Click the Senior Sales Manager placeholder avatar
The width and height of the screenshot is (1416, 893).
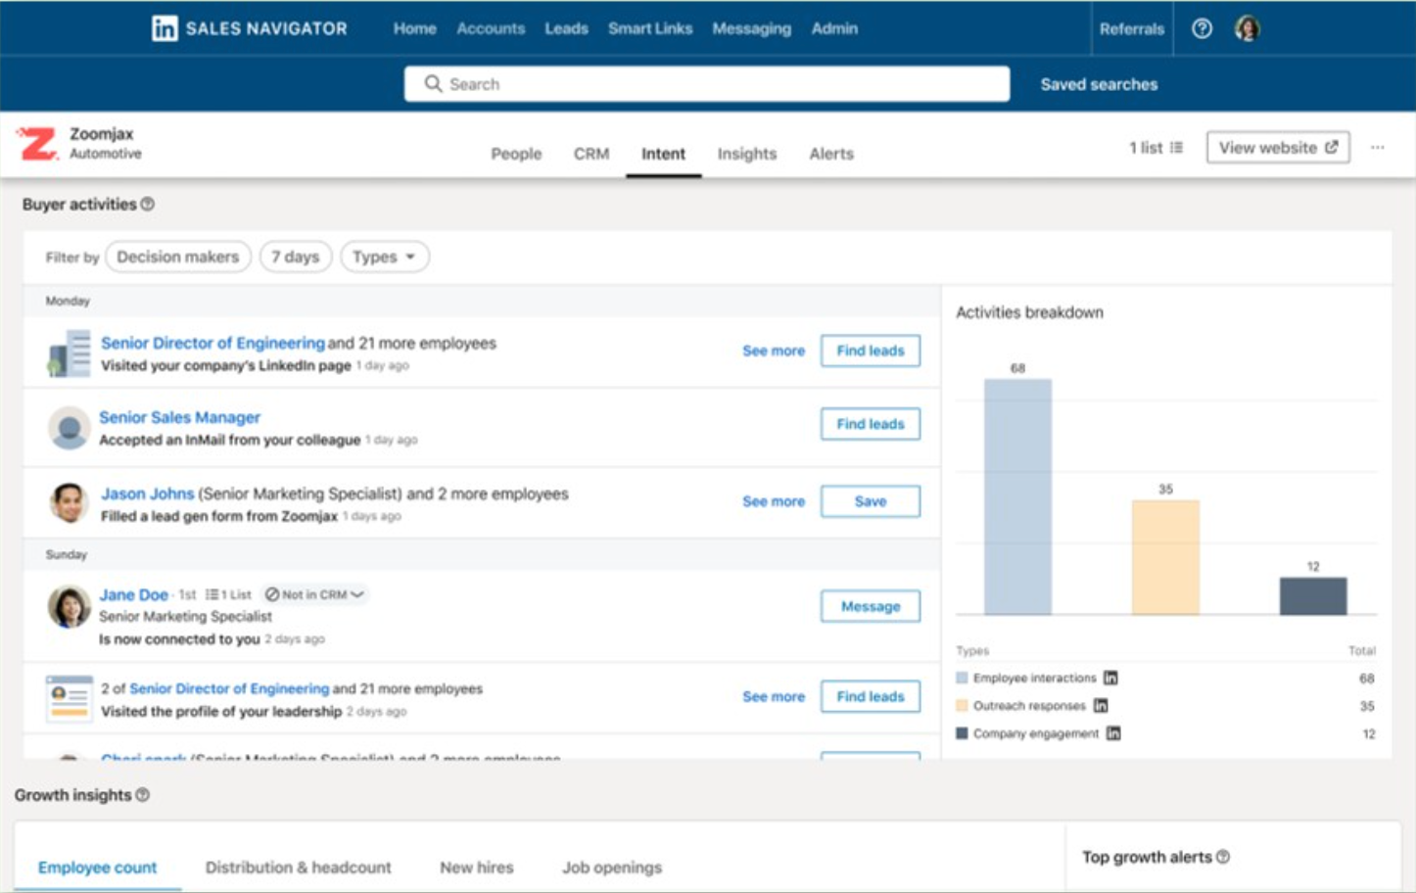coord(70,428)
